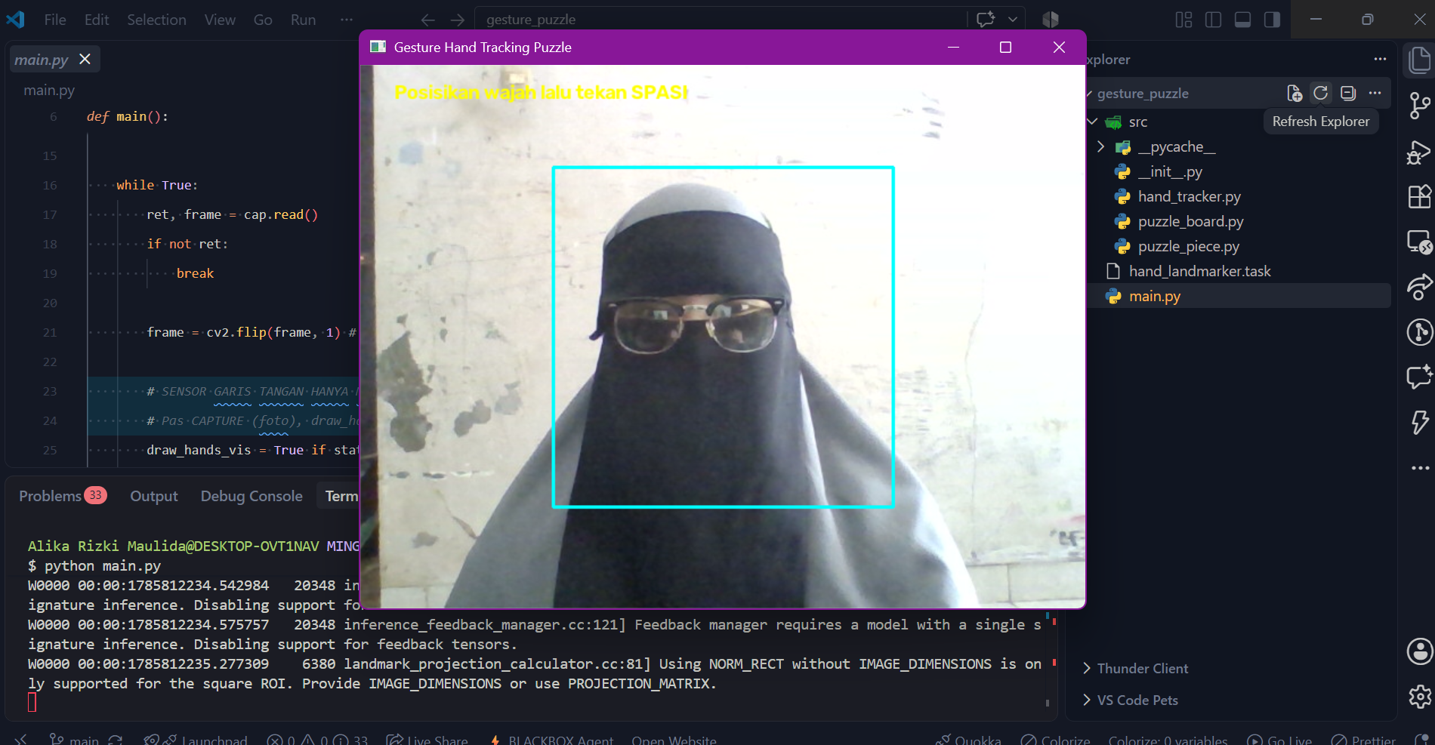Click Open Website in status bar
The image size is (1435, 745).
674,740
